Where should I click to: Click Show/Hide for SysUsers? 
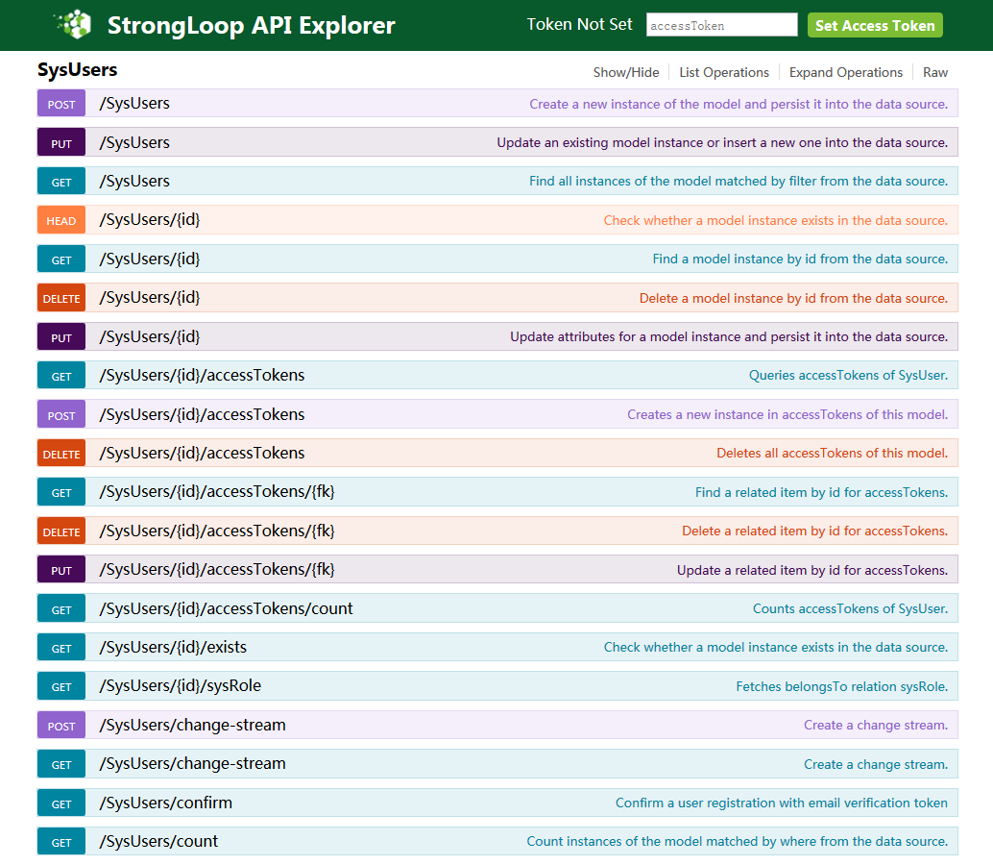point(626,72)
